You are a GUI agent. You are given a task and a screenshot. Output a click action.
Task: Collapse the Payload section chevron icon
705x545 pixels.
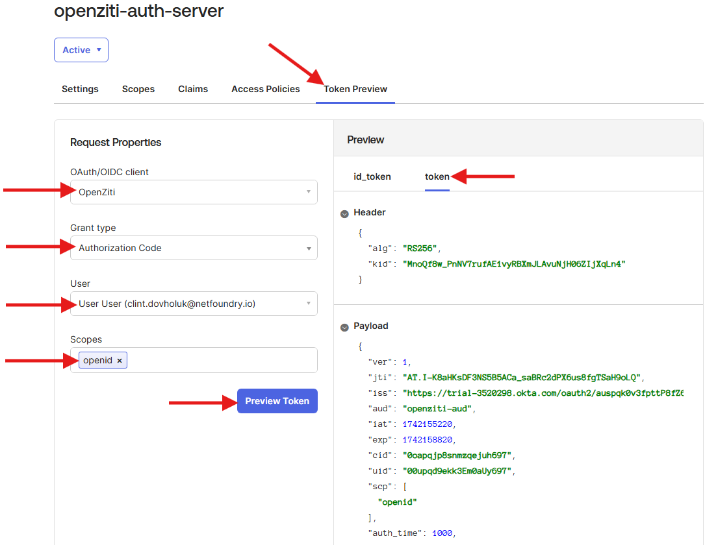pyautogui.click(x=344, y=326)
